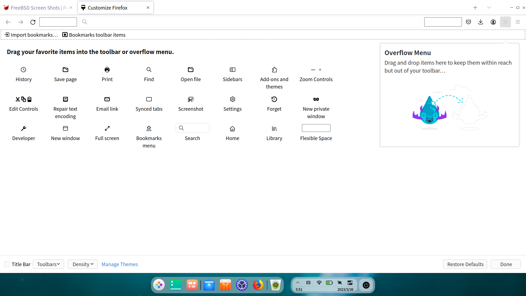This screenshot has height=296, width=526.
Task: Click the New private window mask icon
Action: (316, 99)
